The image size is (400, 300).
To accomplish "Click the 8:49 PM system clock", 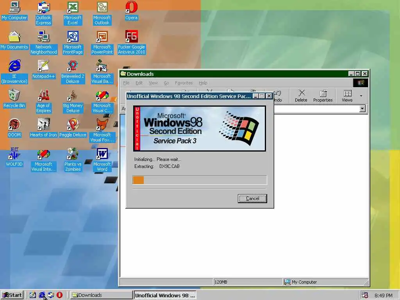I will (384, 295).
